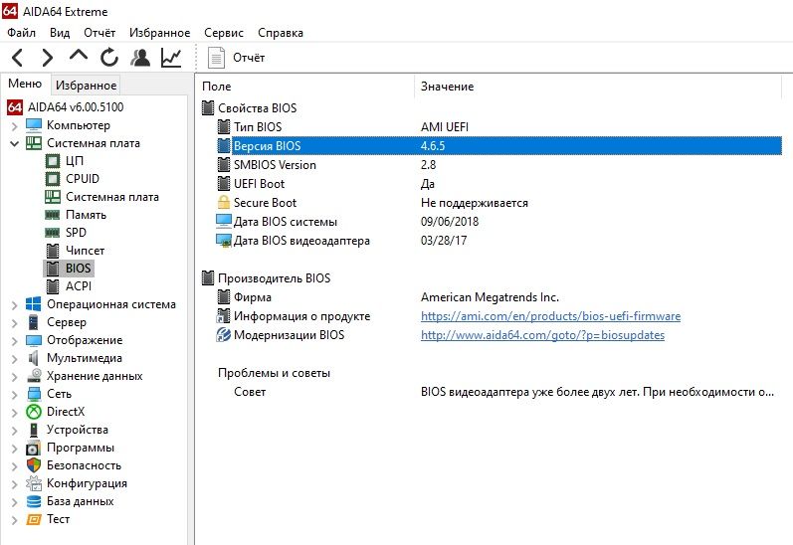The image size is (793, 545).
Task: Click the up-level arrow toolbar icon
Action: pos(79,55)
